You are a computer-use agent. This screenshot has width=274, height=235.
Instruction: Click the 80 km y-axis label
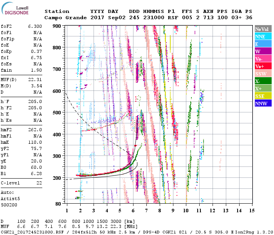[x=58, y=204]
